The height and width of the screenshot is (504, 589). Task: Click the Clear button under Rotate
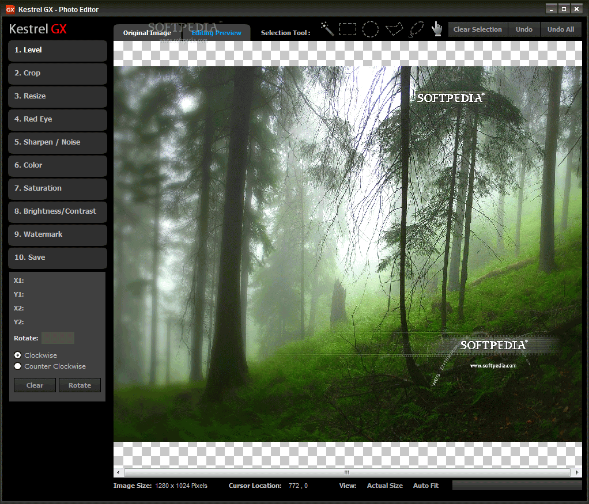[x=35, y=385]
